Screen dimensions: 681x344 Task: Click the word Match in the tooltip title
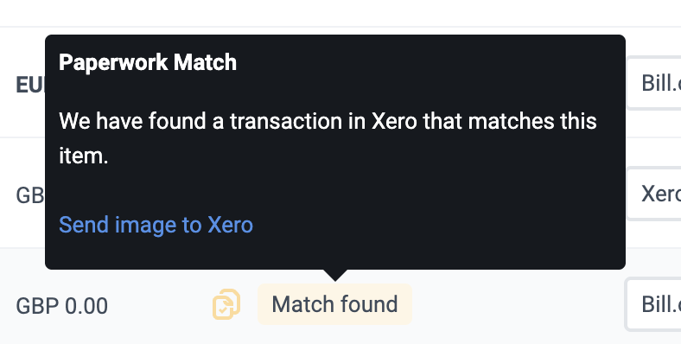coord(205,62)
